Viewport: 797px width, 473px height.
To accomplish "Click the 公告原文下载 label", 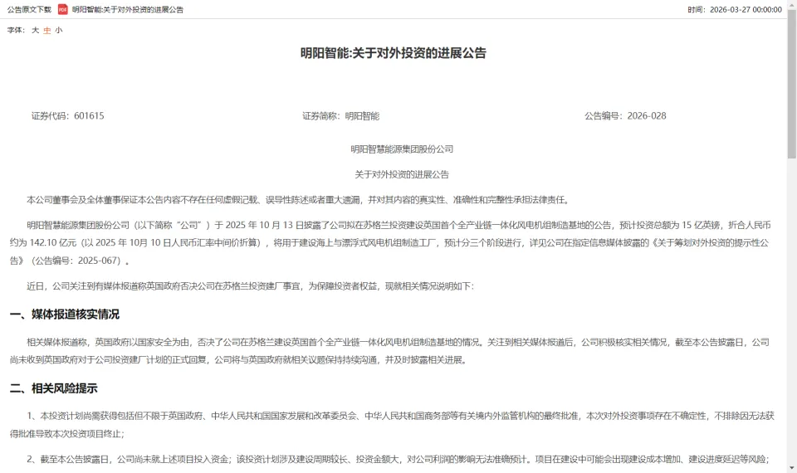I will (x=30, y=10).
